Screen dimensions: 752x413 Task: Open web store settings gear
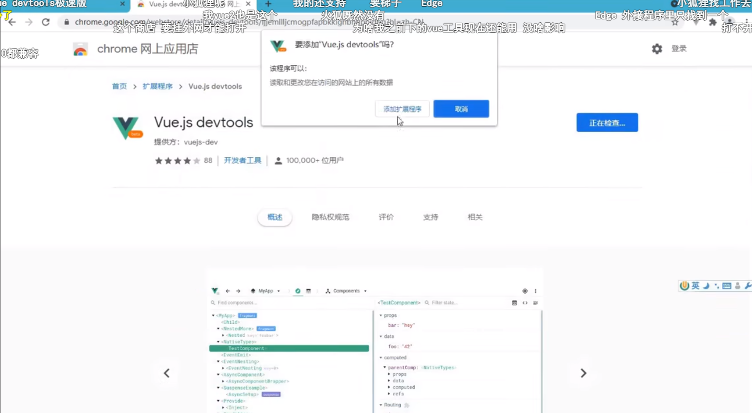click(x=657, y=49)
